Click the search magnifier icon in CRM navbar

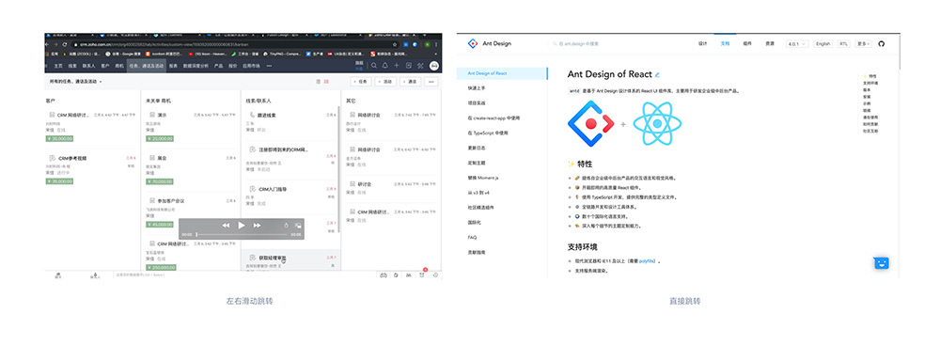point(374,66)
